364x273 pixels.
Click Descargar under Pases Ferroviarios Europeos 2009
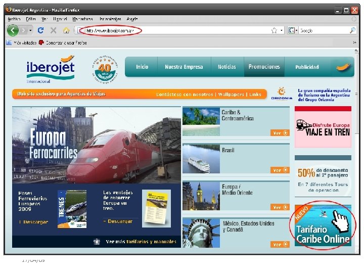[34, 222]
